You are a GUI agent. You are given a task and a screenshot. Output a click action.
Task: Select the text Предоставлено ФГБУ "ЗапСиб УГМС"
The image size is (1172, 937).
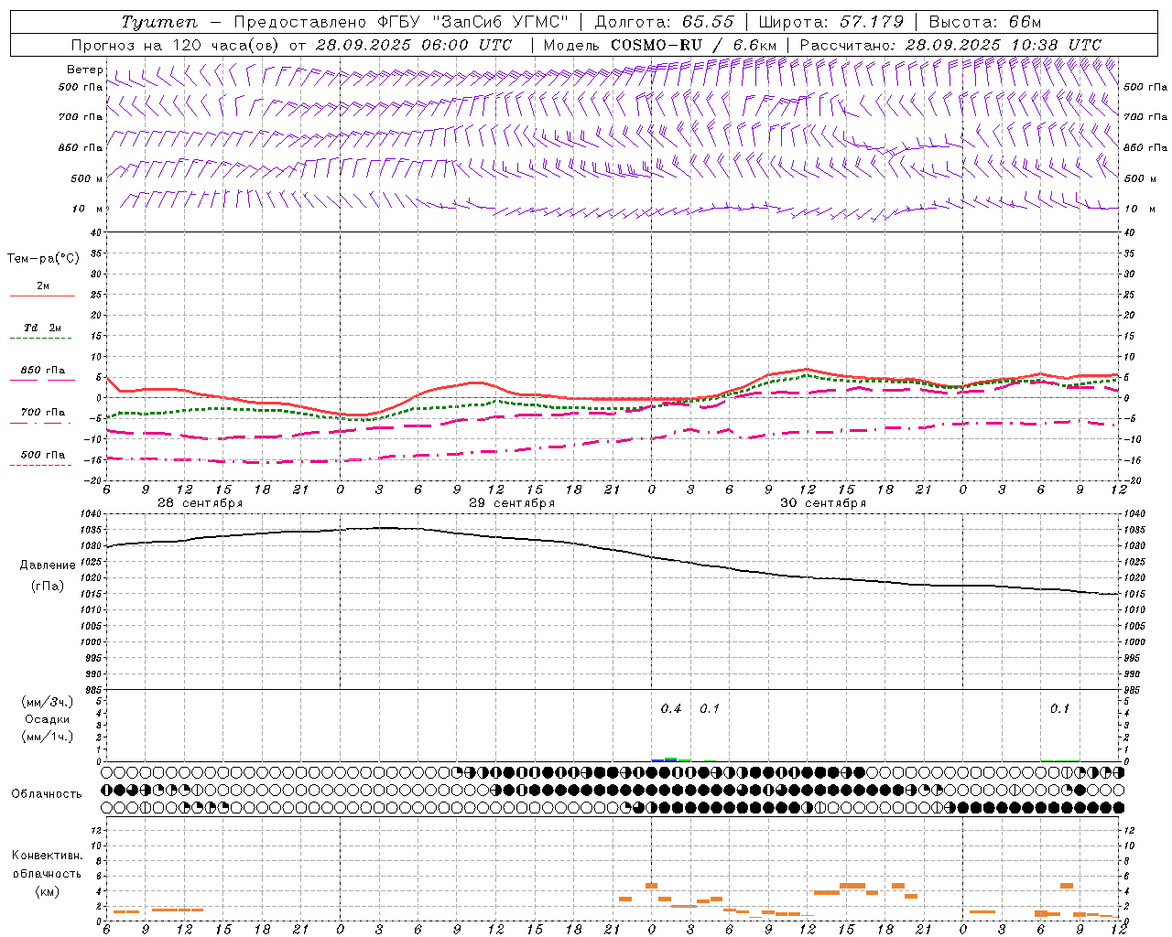click(401, 22)
